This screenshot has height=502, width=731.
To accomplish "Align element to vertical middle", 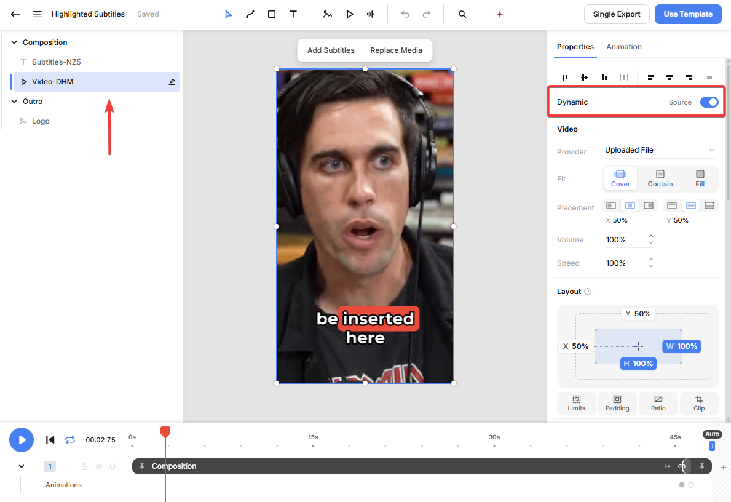I will click(x=585, y=78).
